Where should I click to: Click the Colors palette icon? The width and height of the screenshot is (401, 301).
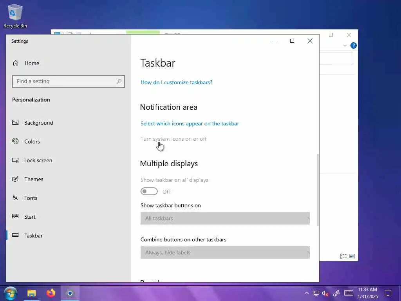[x=15, y=141]
